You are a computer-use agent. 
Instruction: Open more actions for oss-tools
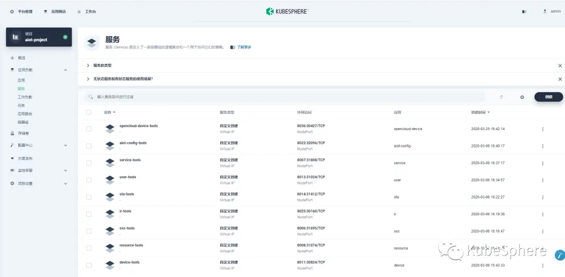(x=543, y=231)
